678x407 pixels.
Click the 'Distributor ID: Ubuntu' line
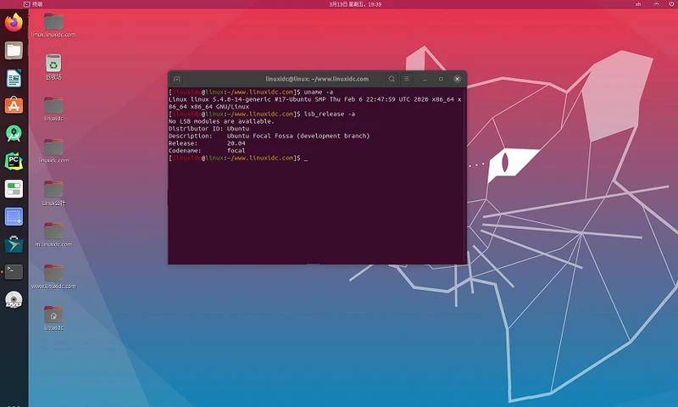tap(208, 129)
